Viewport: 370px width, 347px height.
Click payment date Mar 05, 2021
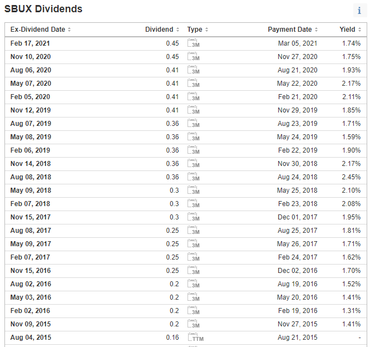tap(298, 43)
